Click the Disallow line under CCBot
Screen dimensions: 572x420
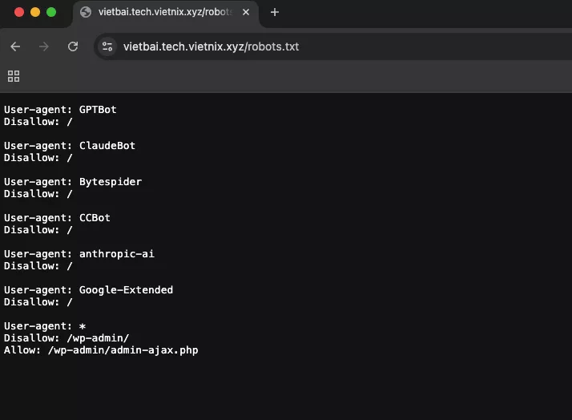click(x=38, y=230)
